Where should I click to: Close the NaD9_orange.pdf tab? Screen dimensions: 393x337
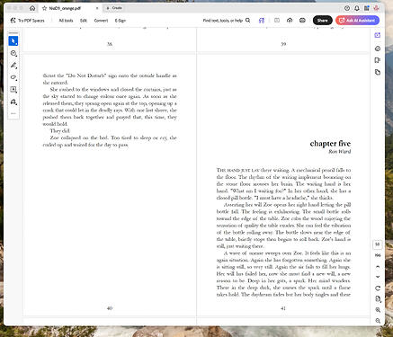click(97, 8)
